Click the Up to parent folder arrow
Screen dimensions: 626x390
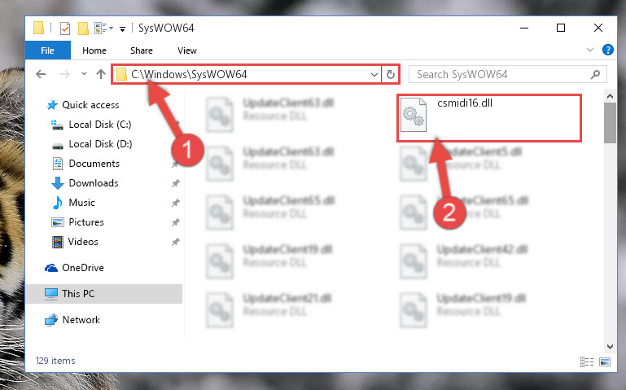pos(101,74)
